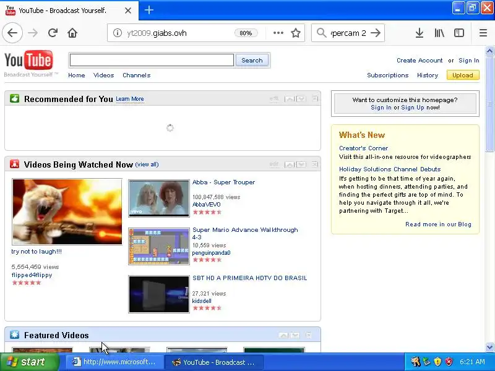Viewport: 495px width, 371px height.
Task: Close Videos Being Watched Now module
Action: (x=314, y=164)
